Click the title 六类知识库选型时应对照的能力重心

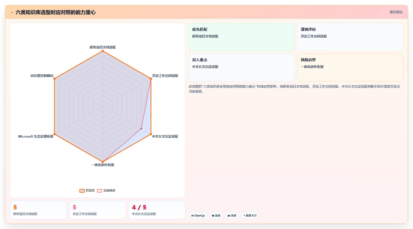(x=56, y=12)
